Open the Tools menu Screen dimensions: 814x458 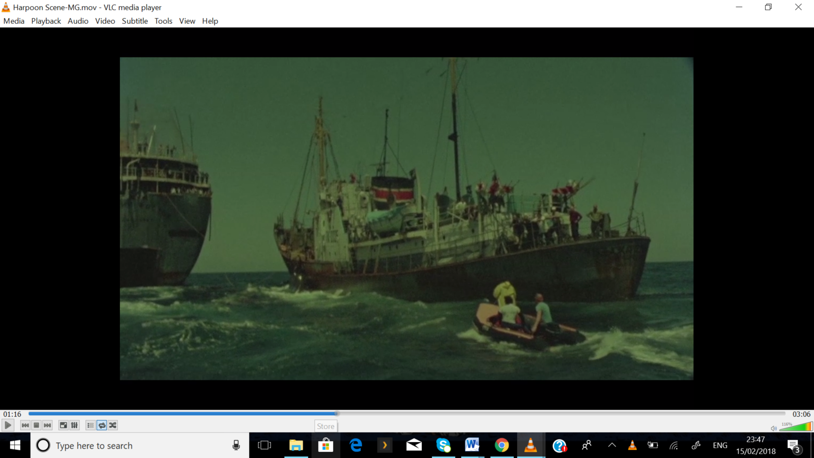163,21
